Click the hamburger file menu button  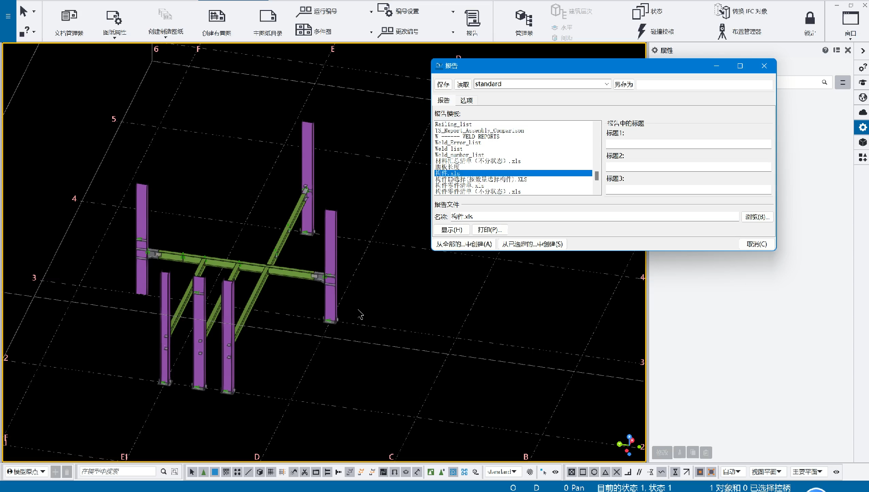[8, 16]
